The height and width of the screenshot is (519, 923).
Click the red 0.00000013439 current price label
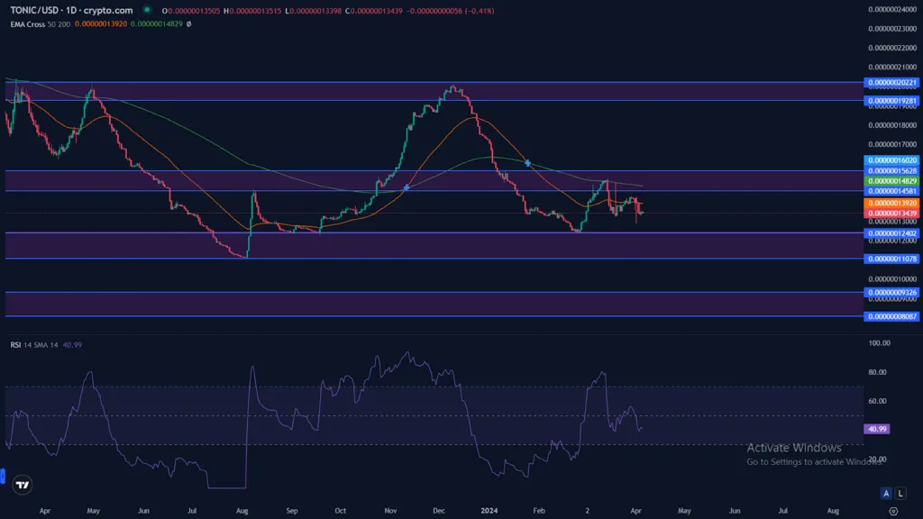pyautogui.click(x=891, y=214)
